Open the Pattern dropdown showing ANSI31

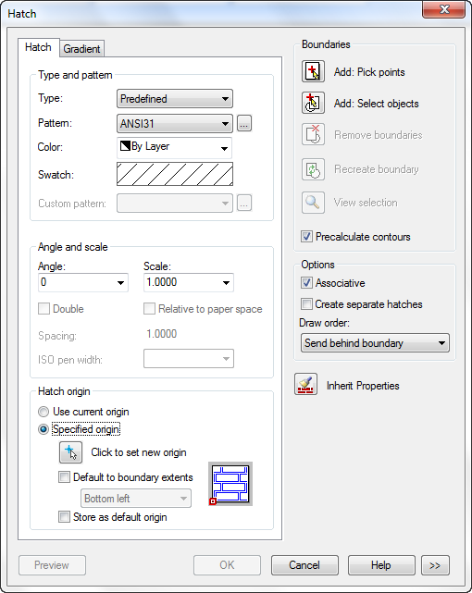coord(175,124)
